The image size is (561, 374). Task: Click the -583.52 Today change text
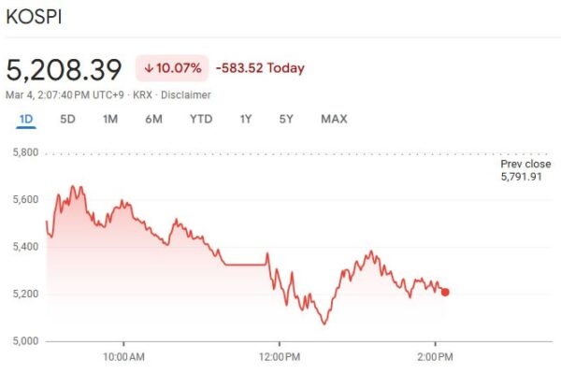coord(259,68)
